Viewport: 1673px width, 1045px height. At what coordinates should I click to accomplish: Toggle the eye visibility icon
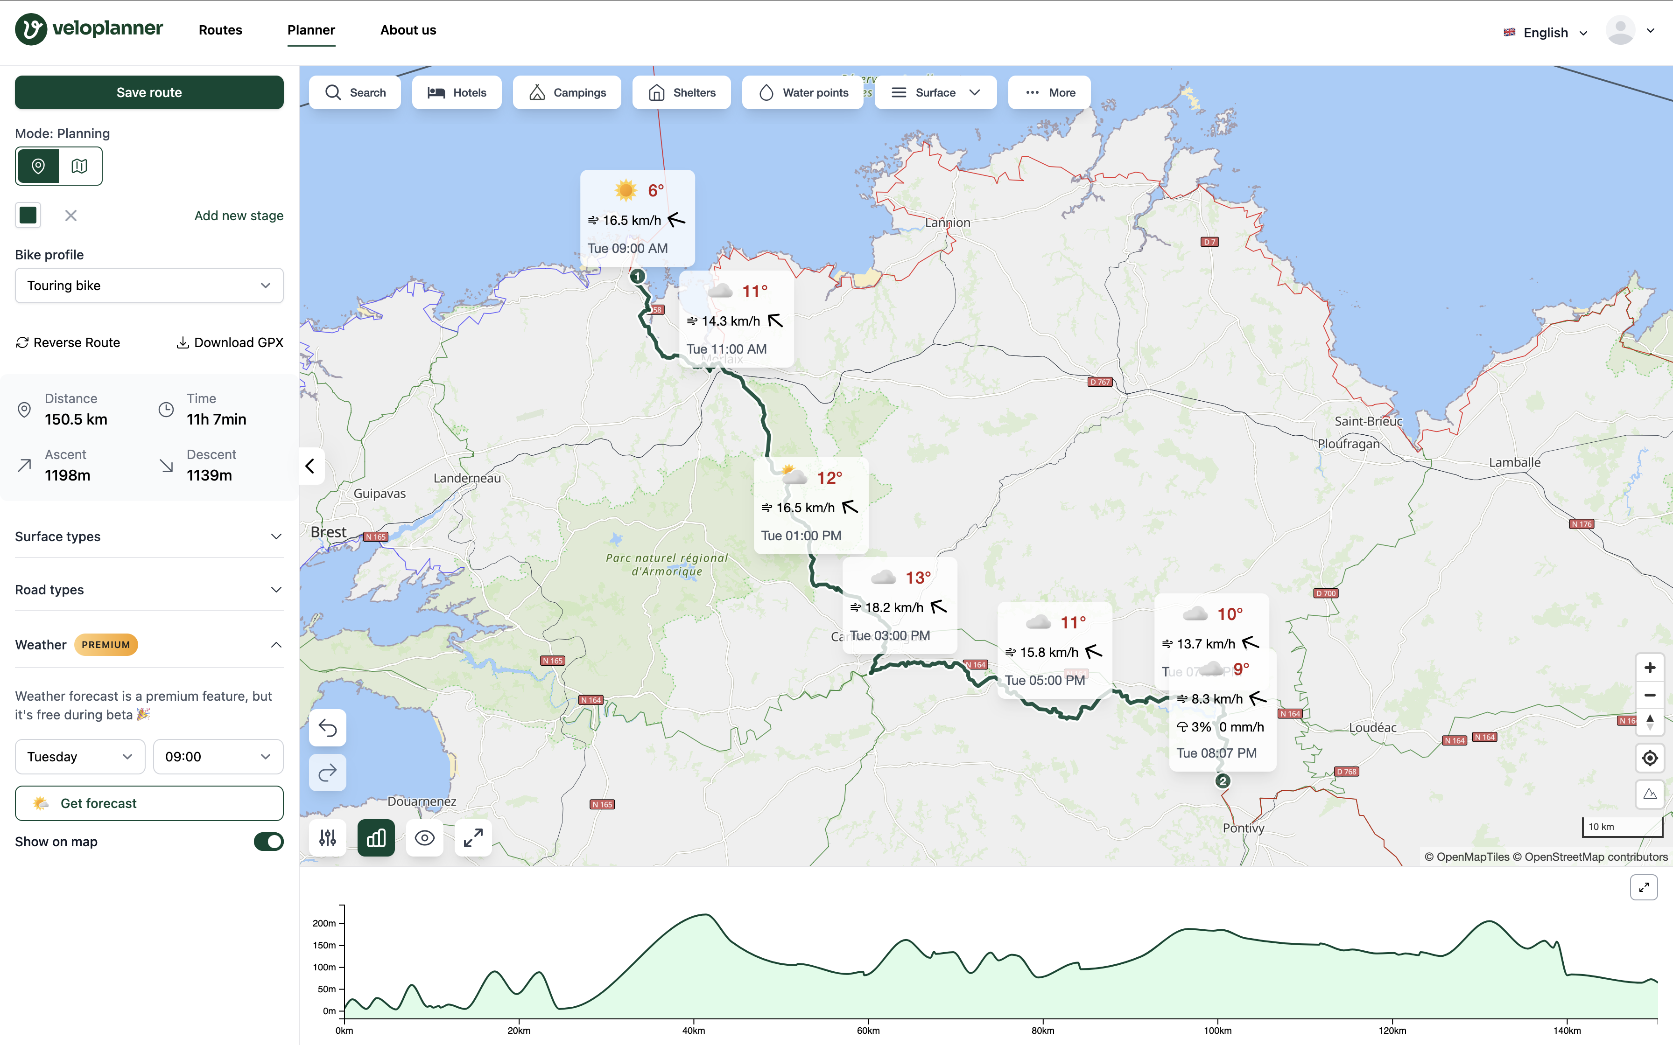click(424, 838)
